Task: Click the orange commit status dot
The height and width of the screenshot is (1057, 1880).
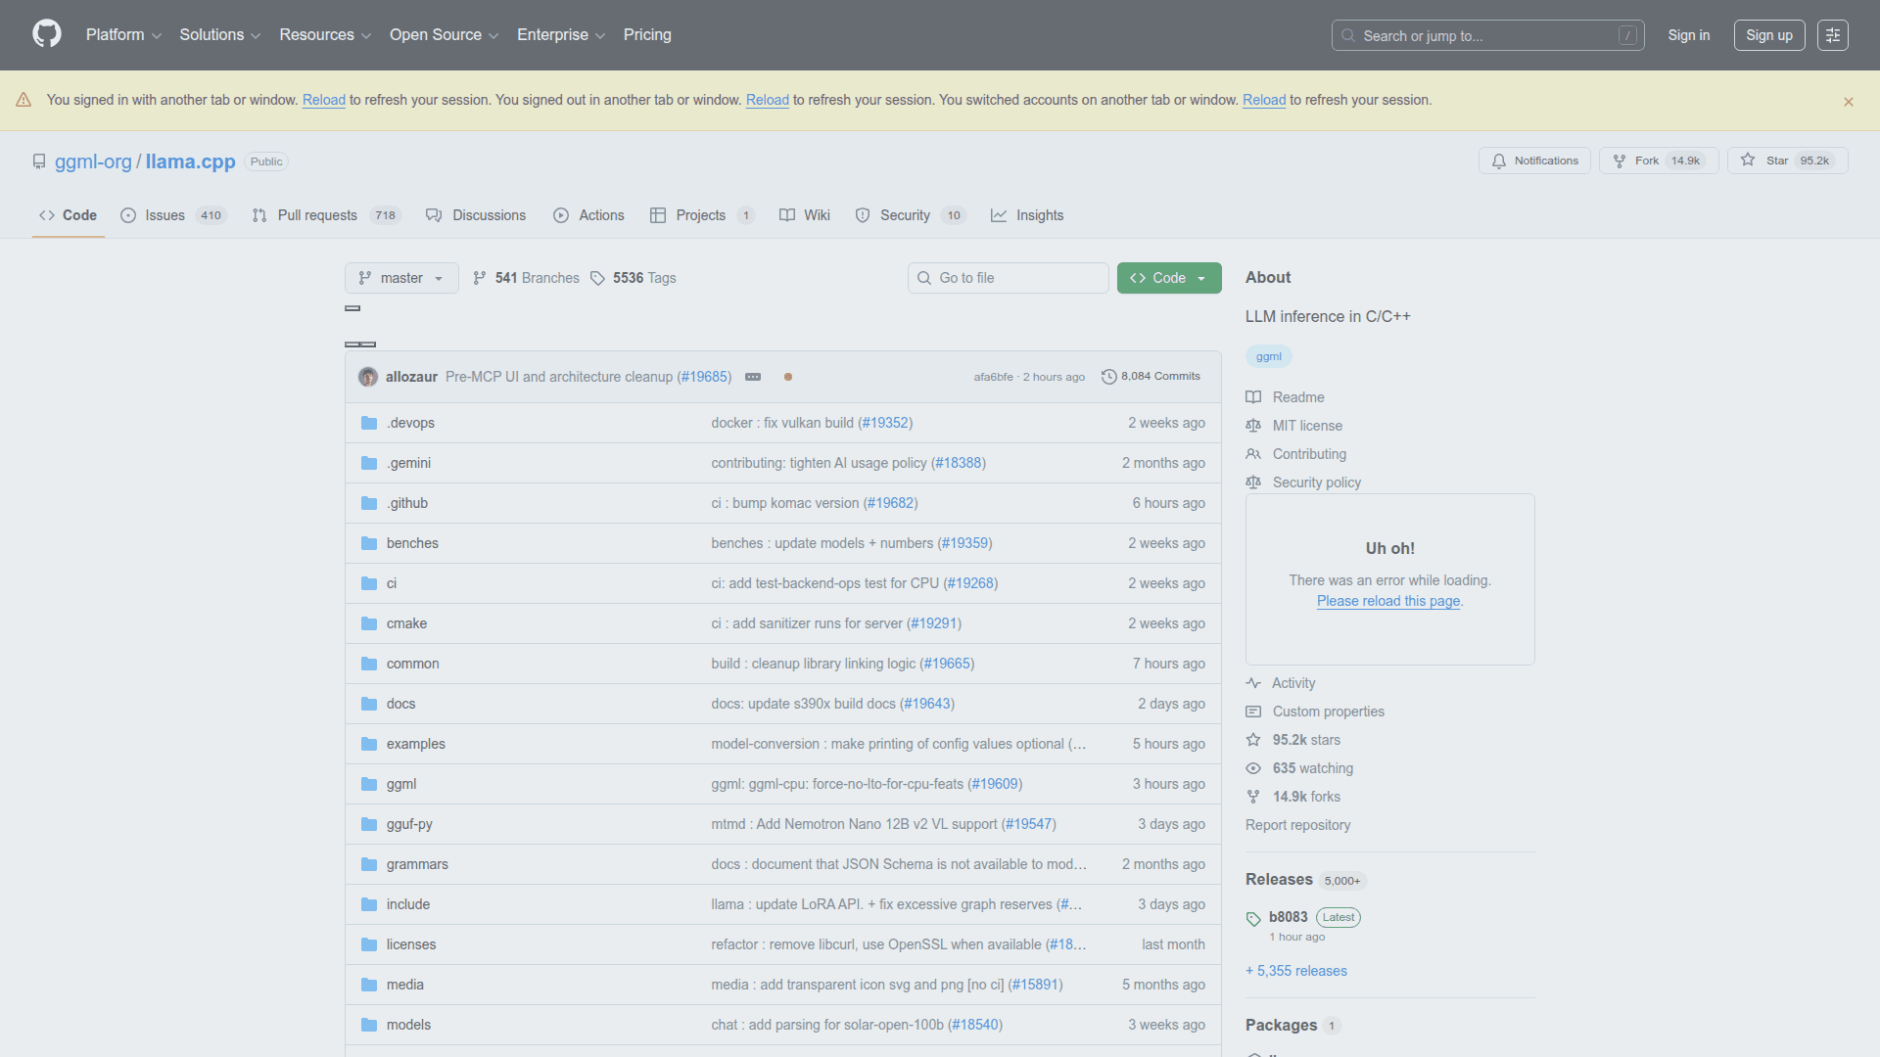Action: tap(788, 377)
